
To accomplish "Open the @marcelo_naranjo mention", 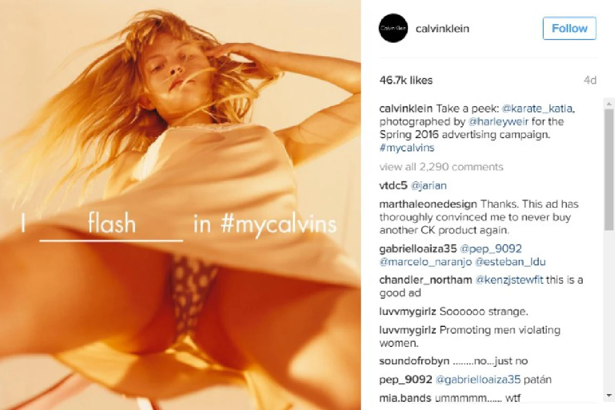I will point(425,262).
